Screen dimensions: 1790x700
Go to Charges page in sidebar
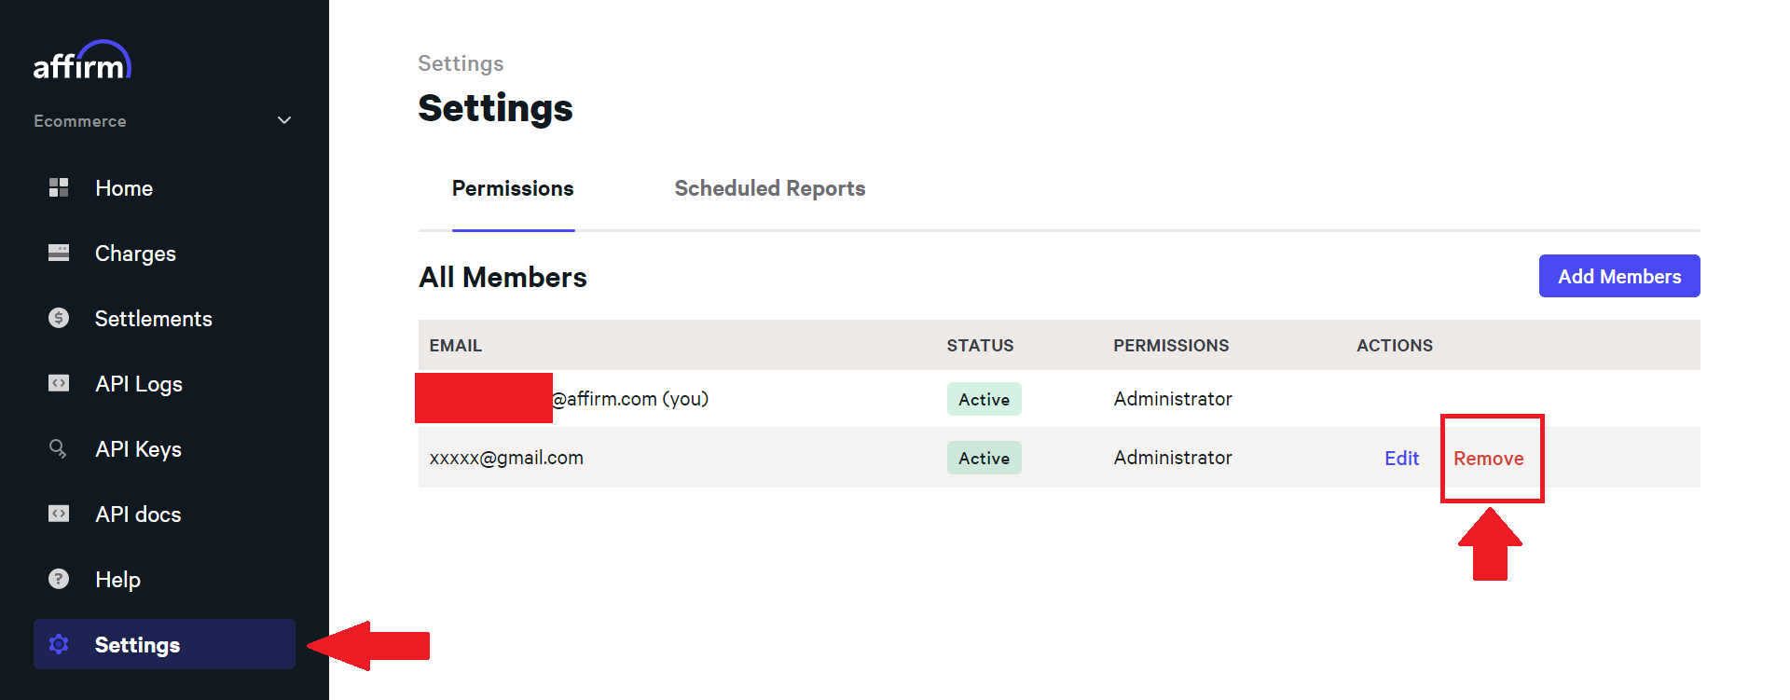click(x=135, y=254)
